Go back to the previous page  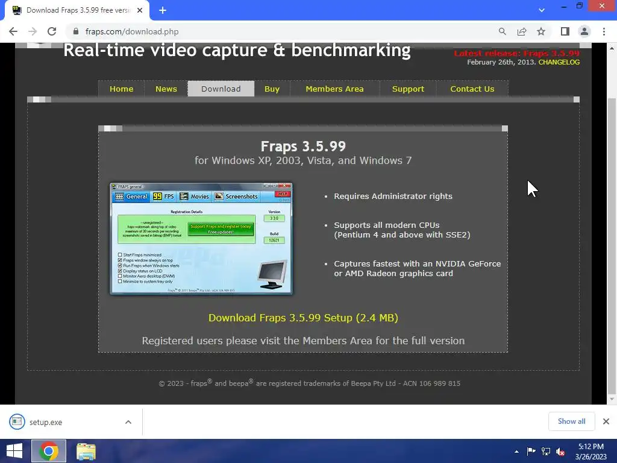coord(13,31)
